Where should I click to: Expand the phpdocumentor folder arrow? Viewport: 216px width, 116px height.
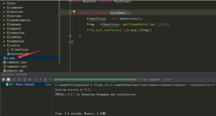(4, 20)
